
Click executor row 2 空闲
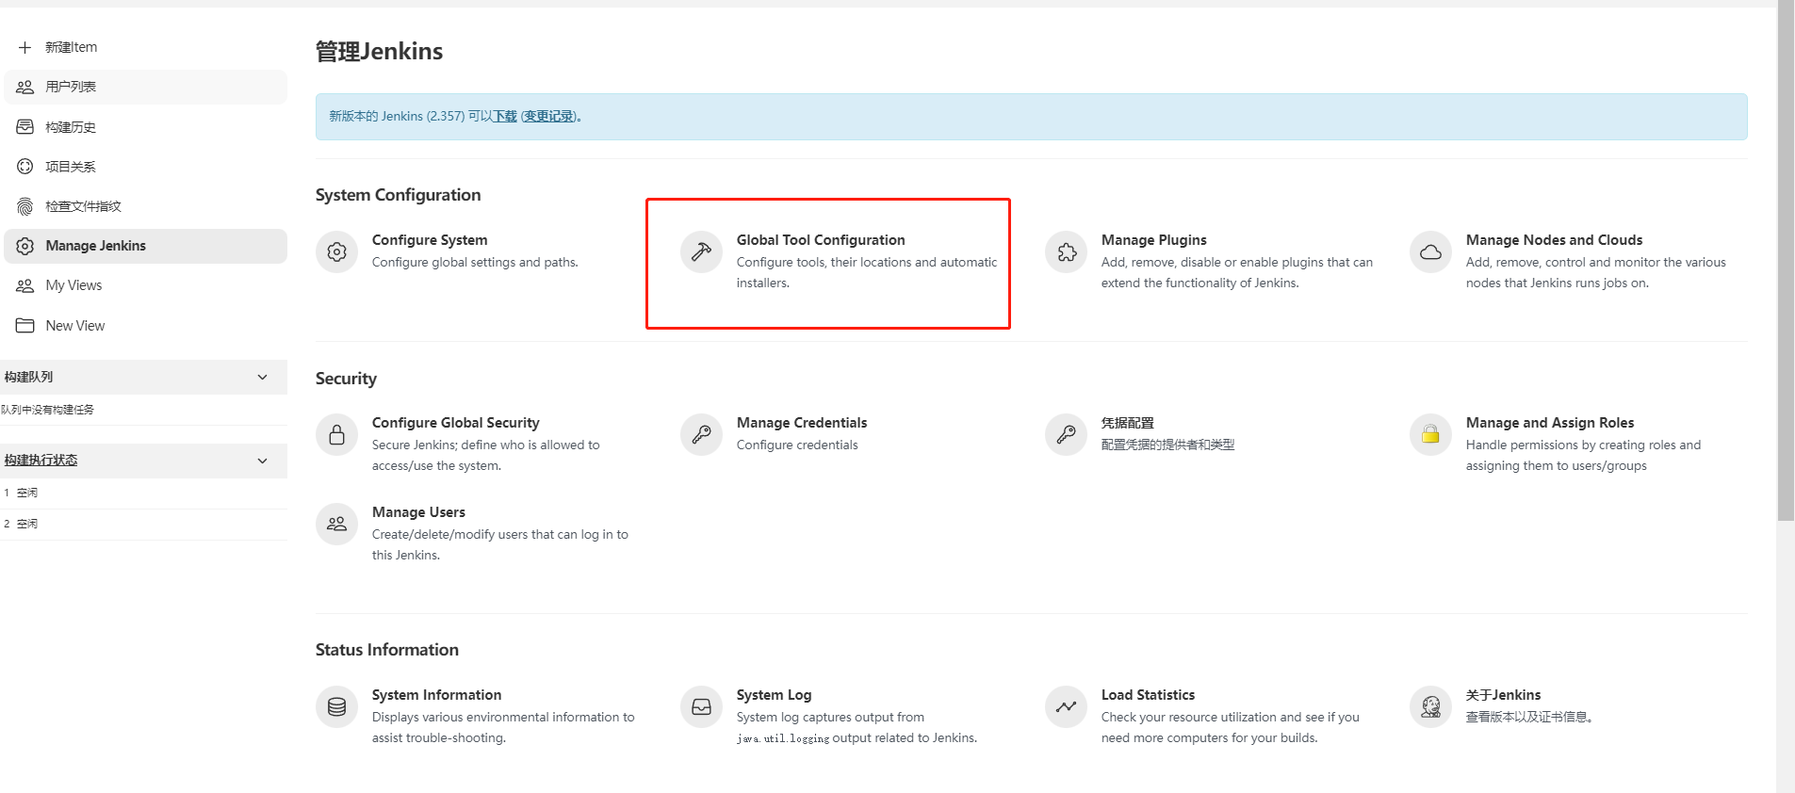click(x=143, y=524)
